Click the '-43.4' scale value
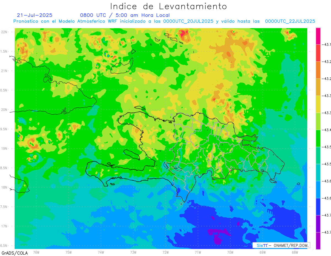The image size is (331, 256). click(327, 130)
